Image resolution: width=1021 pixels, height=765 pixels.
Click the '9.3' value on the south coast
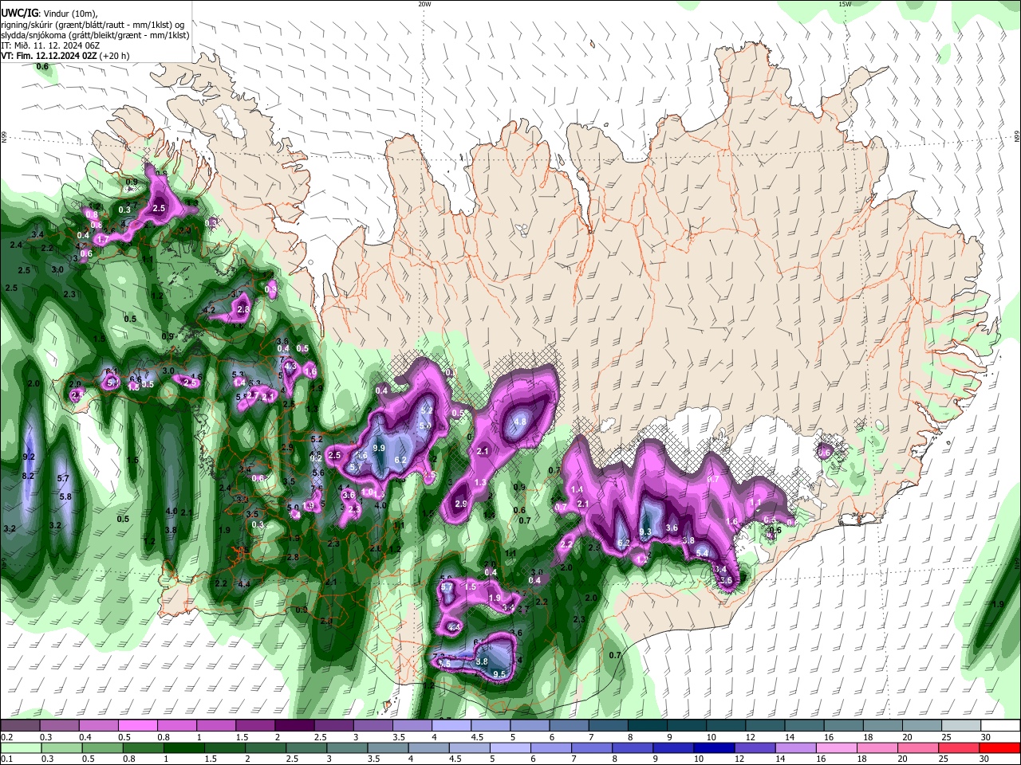tap(646, 532)
